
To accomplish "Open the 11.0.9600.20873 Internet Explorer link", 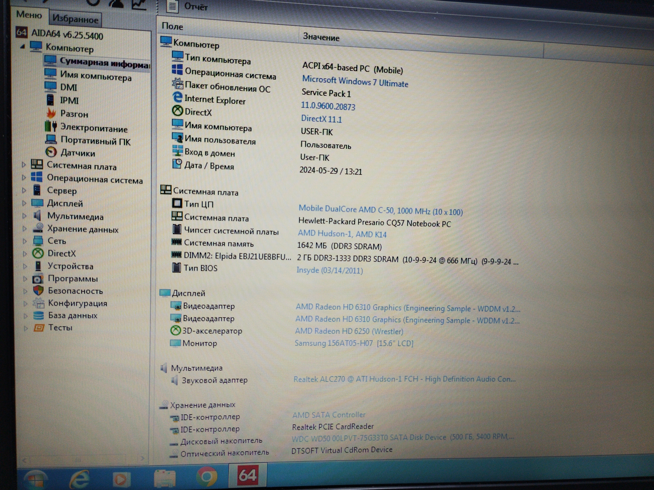I will click(x=328, y=106).
